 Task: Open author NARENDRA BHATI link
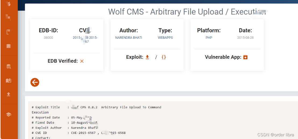(129, 38)
